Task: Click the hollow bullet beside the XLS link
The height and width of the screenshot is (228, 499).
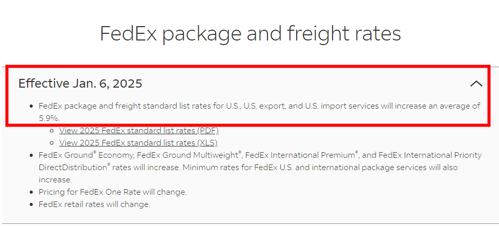Action: pos(52,143)
